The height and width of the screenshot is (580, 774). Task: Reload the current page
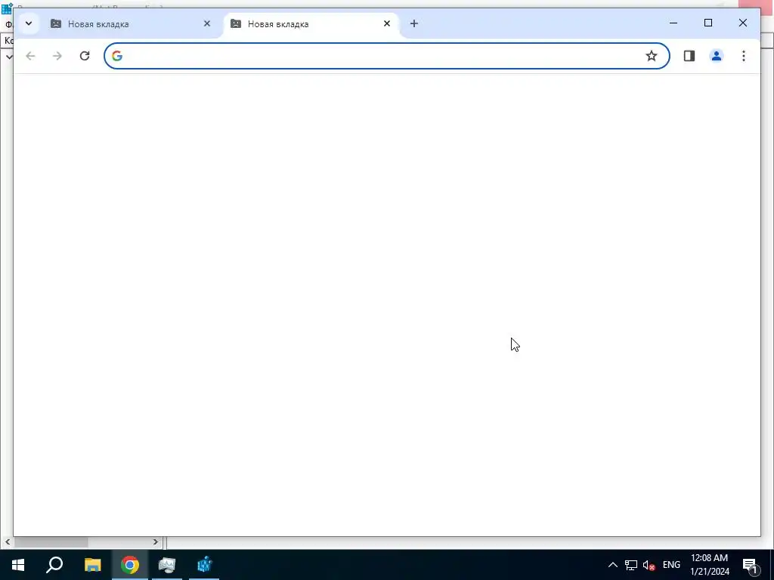tap(85, 56)
